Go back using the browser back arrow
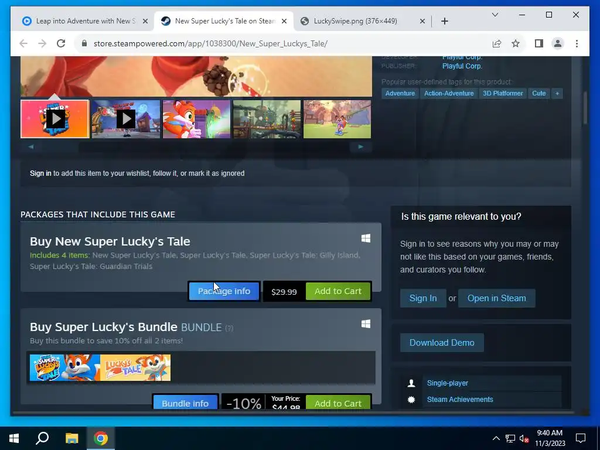The image size is (600, 450). click(23, 43)
